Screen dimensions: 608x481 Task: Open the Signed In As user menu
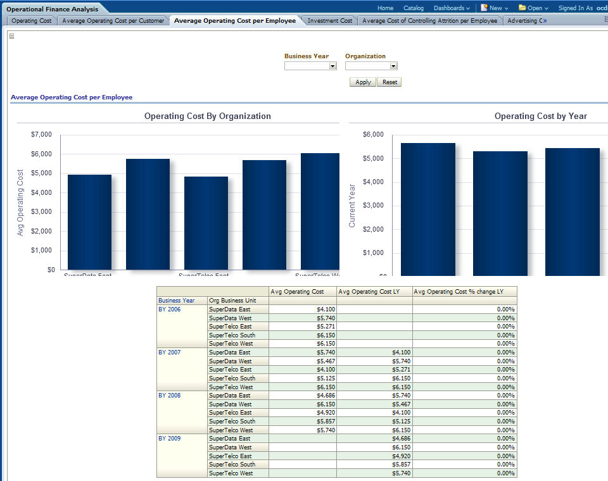[583, 8]
